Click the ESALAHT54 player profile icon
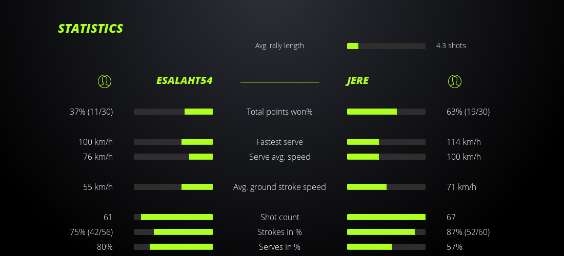This screenshot has height=256, width=564. [x=104, y=81]
